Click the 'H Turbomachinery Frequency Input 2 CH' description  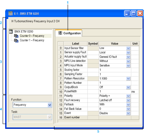click(x=35, y=21)
